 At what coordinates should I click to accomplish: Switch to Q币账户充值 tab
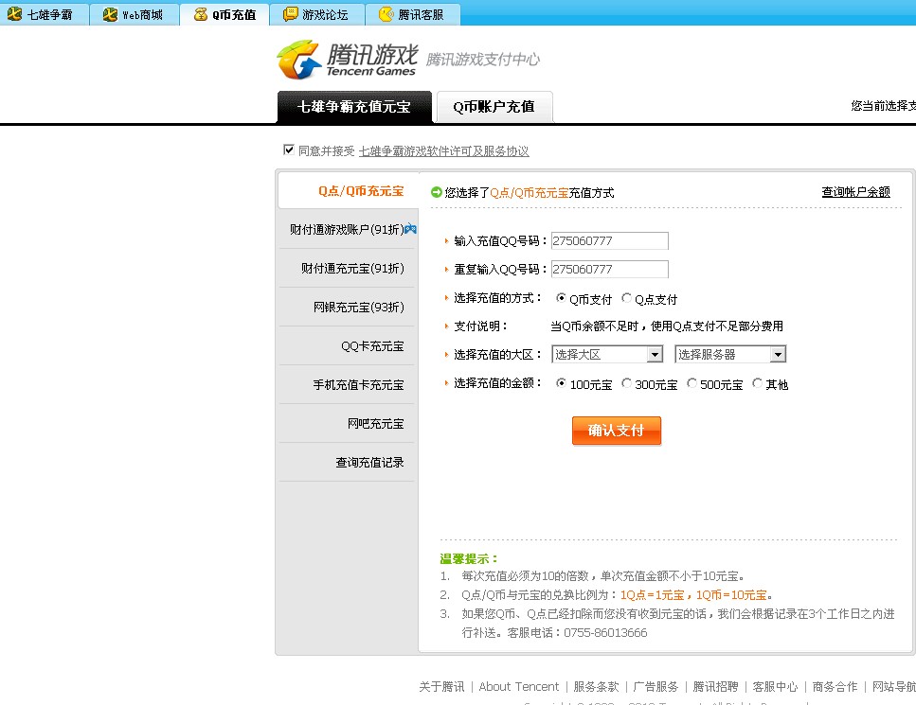click(494, 107)
